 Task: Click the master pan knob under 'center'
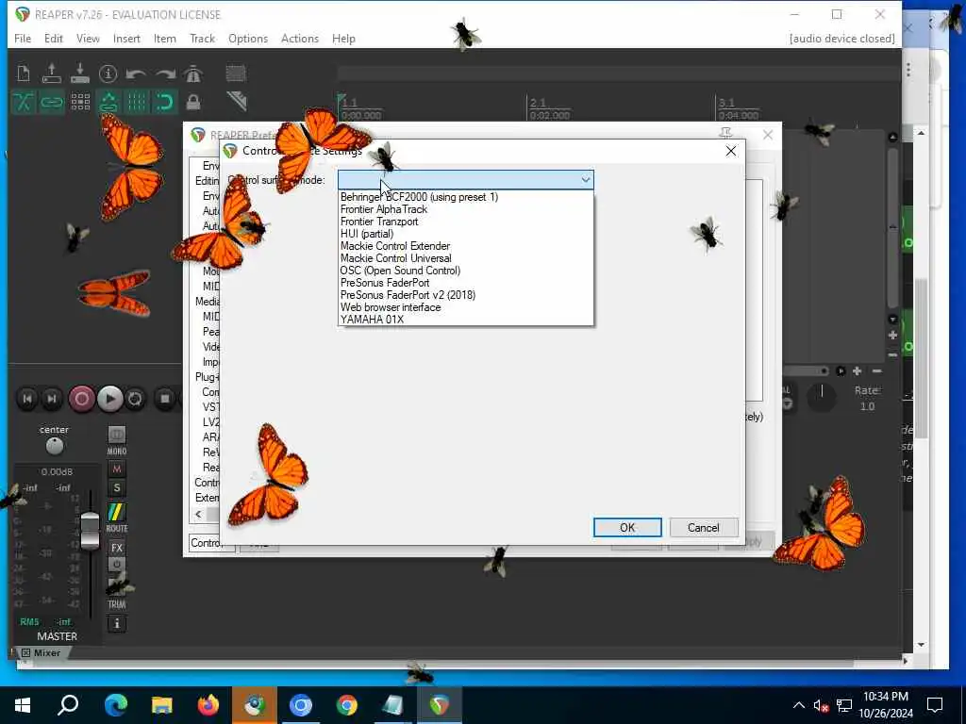(54, 446)
